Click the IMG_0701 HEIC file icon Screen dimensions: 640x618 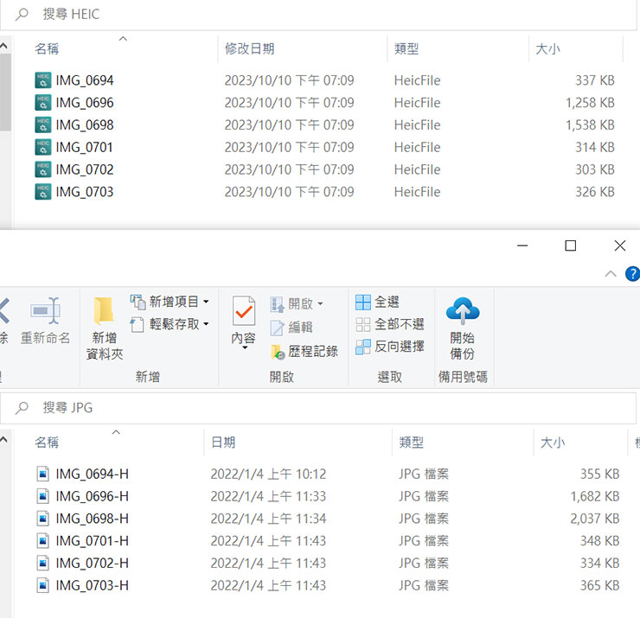[43, 147]
